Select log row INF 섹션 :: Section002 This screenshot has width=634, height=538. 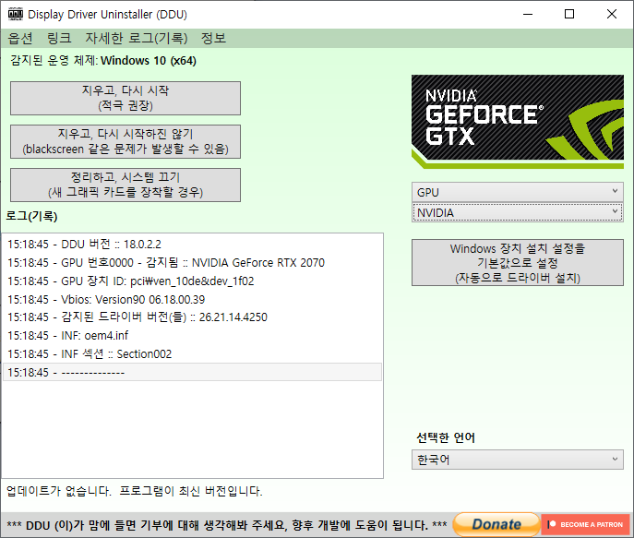click(192, 354)
